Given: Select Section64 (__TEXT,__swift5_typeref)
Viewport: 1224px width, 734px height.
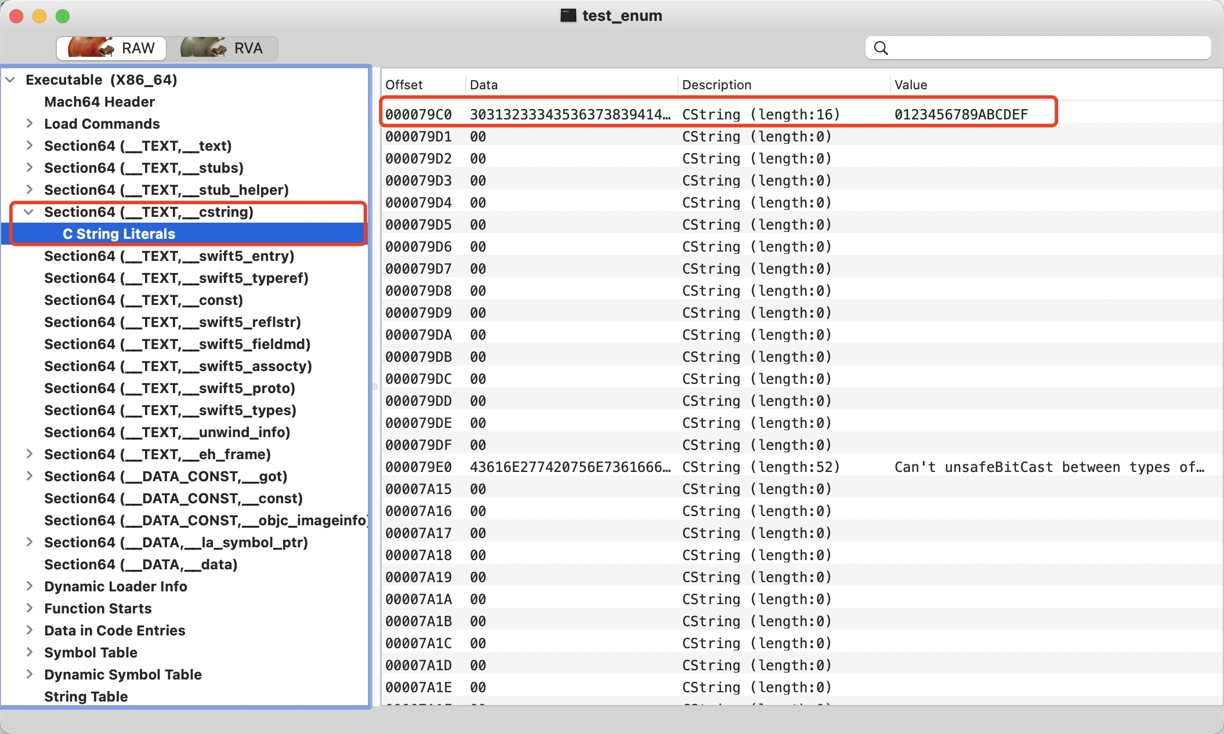Looking at the screenshot, I should [x=176, y=278].
